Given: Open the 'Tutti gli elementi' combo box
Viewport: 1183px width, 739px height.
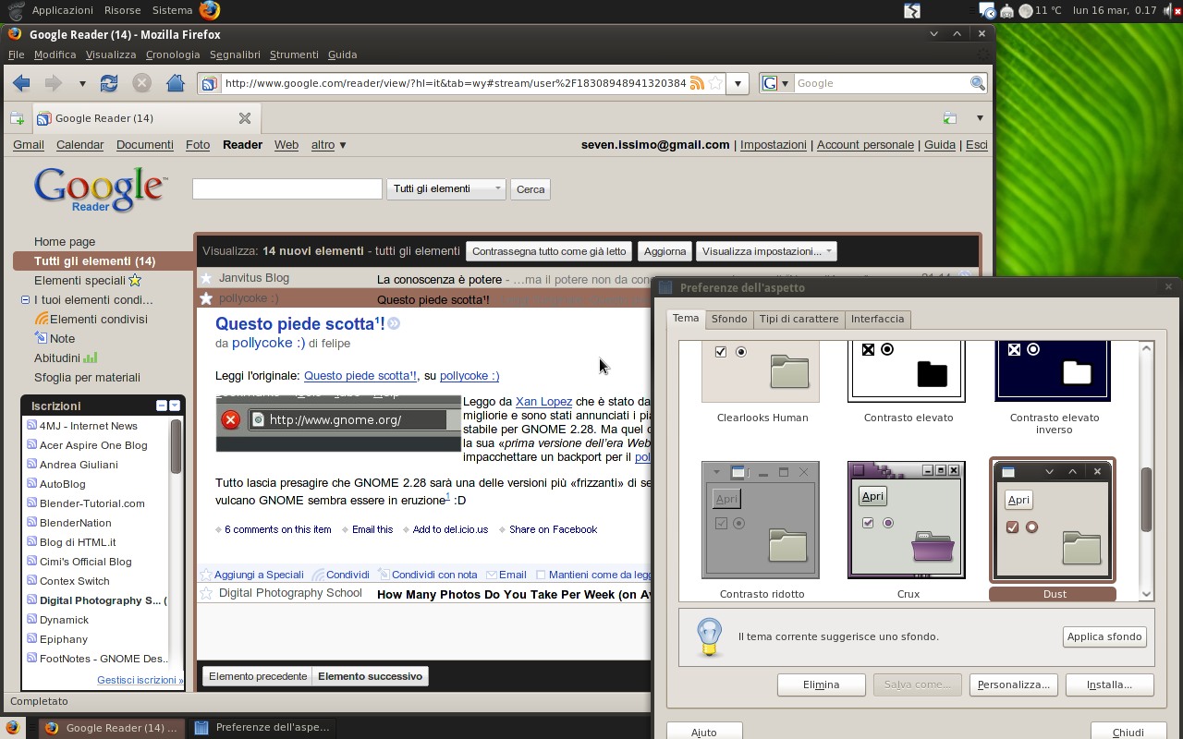Looking at the screenshot, I should pyautogui.click(x=445, y=188).
